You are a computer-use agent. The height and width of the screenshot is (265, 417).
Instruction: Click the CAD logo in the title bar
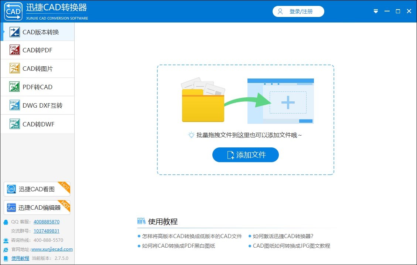coord(13,11)
